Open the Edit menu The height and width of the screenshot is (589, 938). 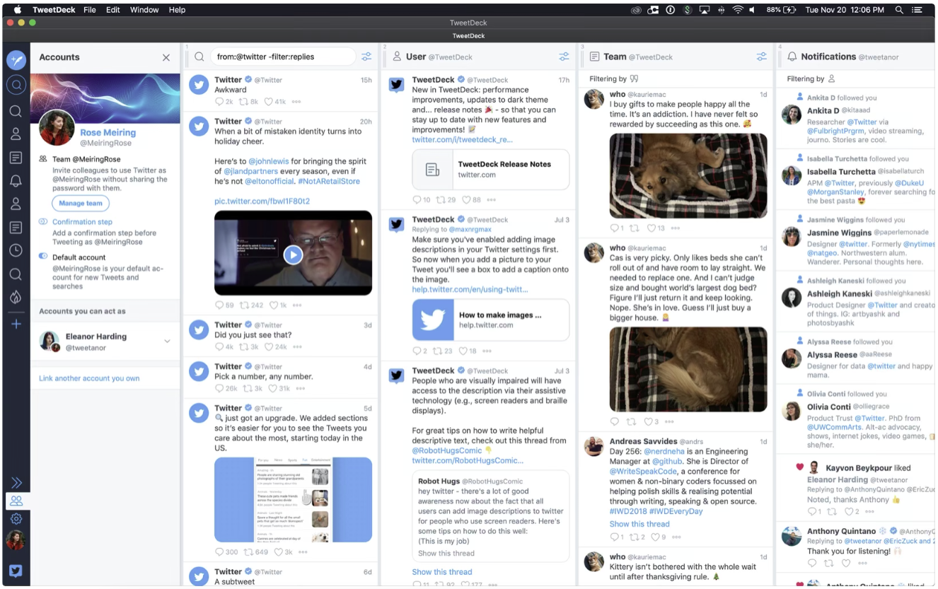(112, 10)
